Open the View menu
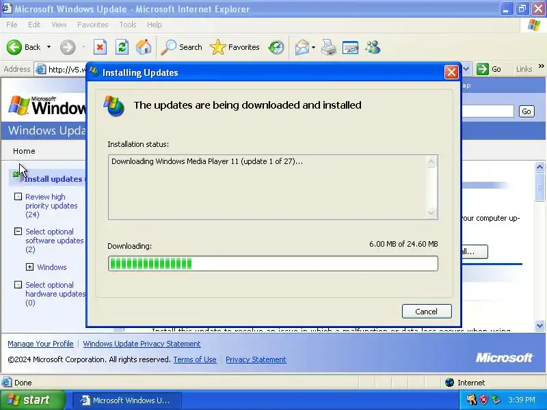This screenshot has width=547, height=410. tap(59, 25)
